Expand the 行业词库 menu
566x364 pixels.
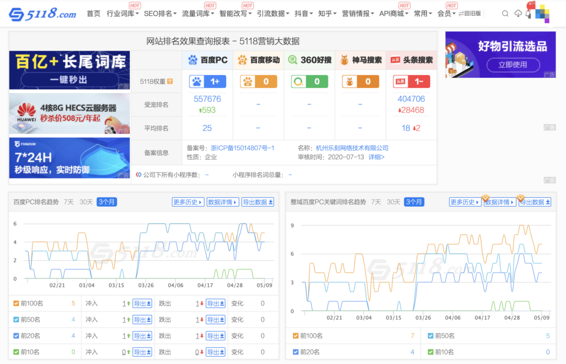coord(122,14)
